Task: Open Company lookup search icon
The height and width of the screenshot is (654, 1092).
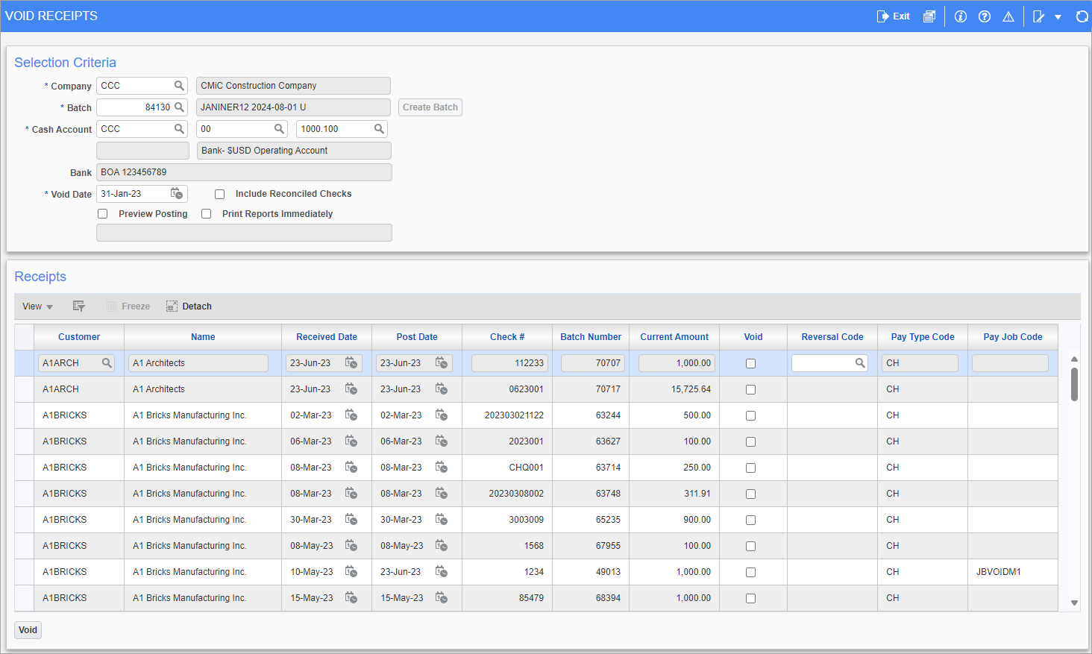Action: click(179, 86)
